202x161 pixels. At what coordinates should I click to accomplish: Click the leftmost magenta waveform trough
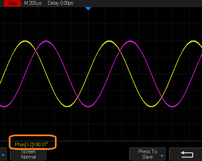(4, 106)
